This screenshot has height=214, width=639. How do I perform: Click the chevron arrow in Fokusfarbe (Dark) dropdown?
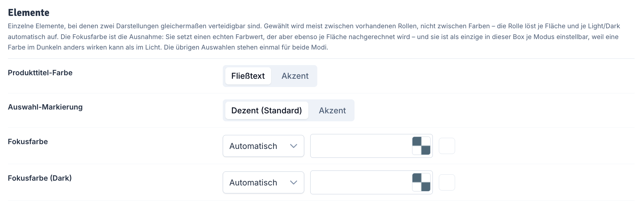tap(294, 183)
